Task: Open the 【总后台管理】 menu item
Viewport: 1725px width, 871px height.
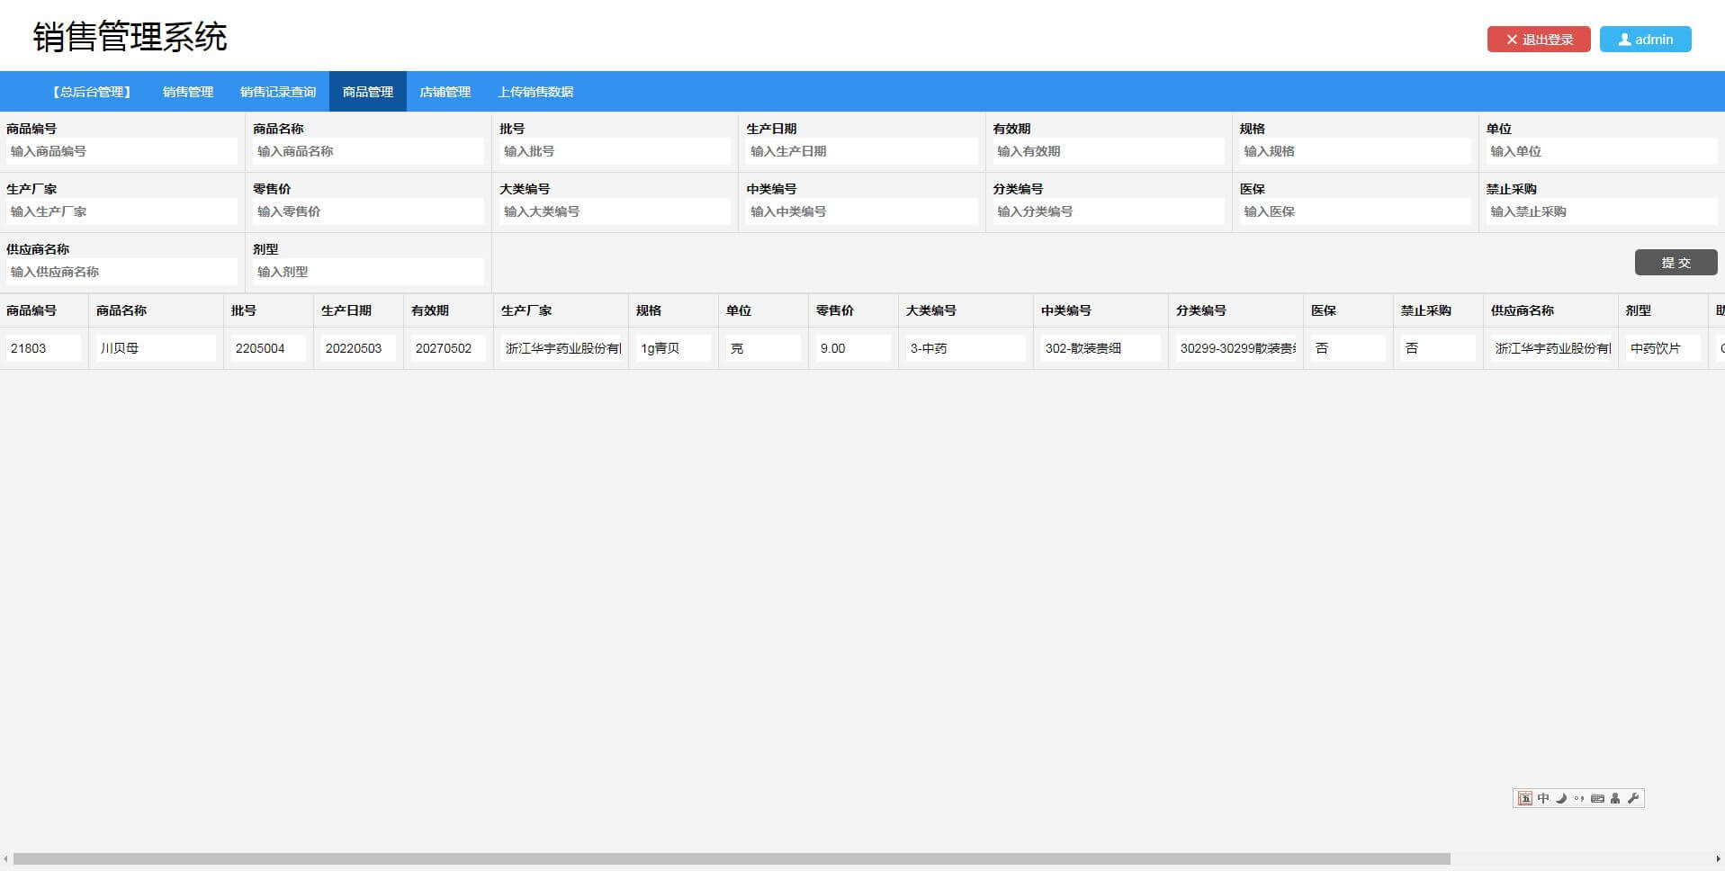Action: click(x=92, y=92)
